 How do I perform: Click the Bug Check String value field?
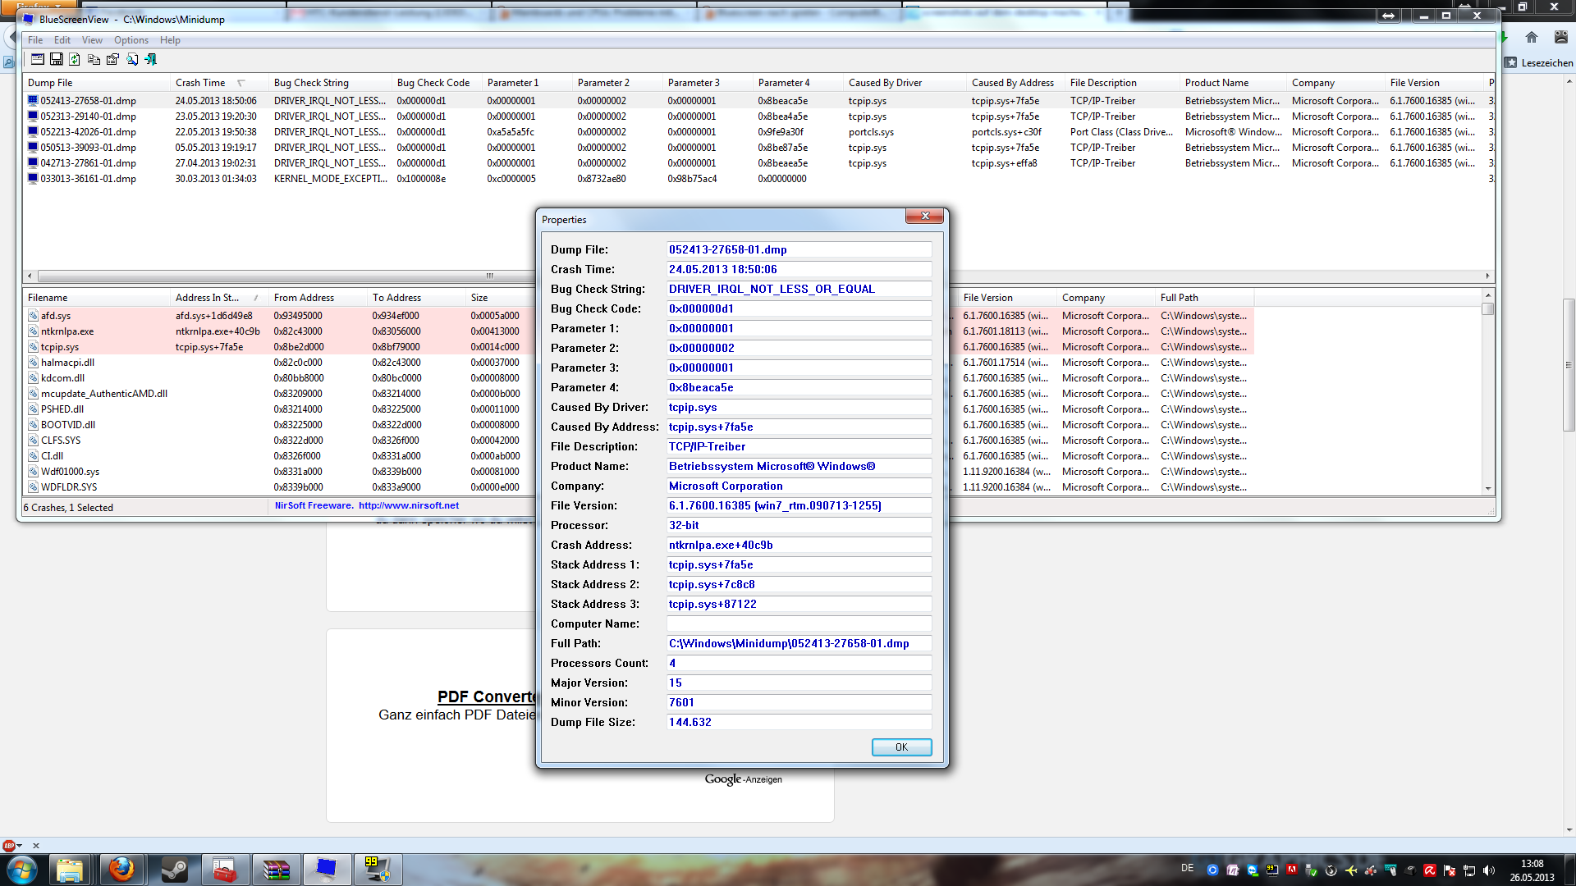pyautogui.click(x=799, y=289)
